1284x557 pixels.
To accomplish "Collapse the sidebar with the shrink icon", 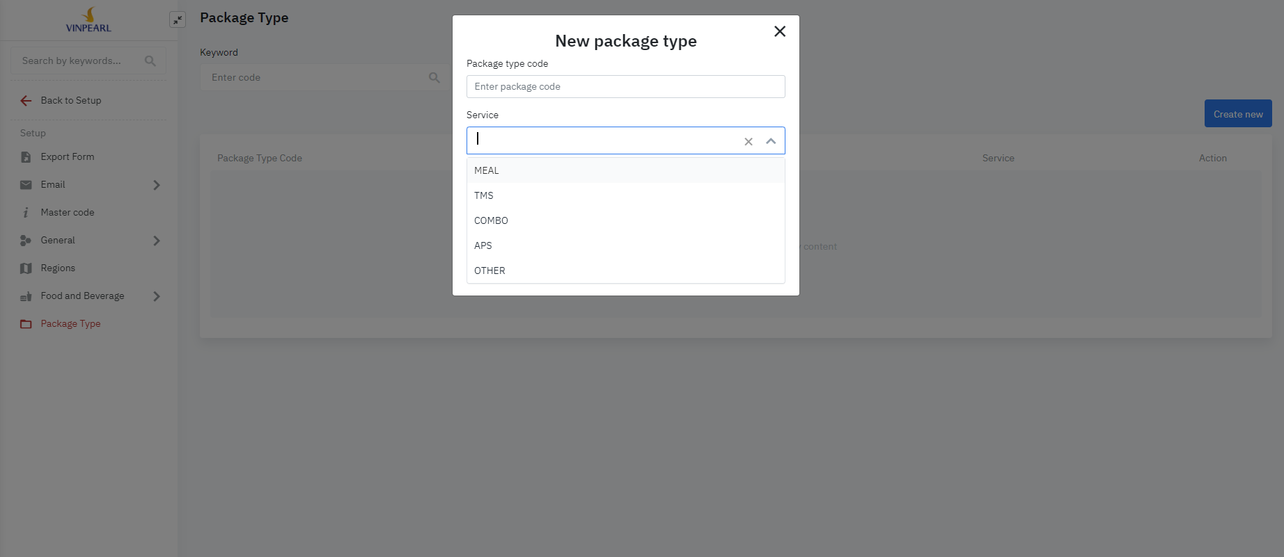I will click(x=178, y=19).
